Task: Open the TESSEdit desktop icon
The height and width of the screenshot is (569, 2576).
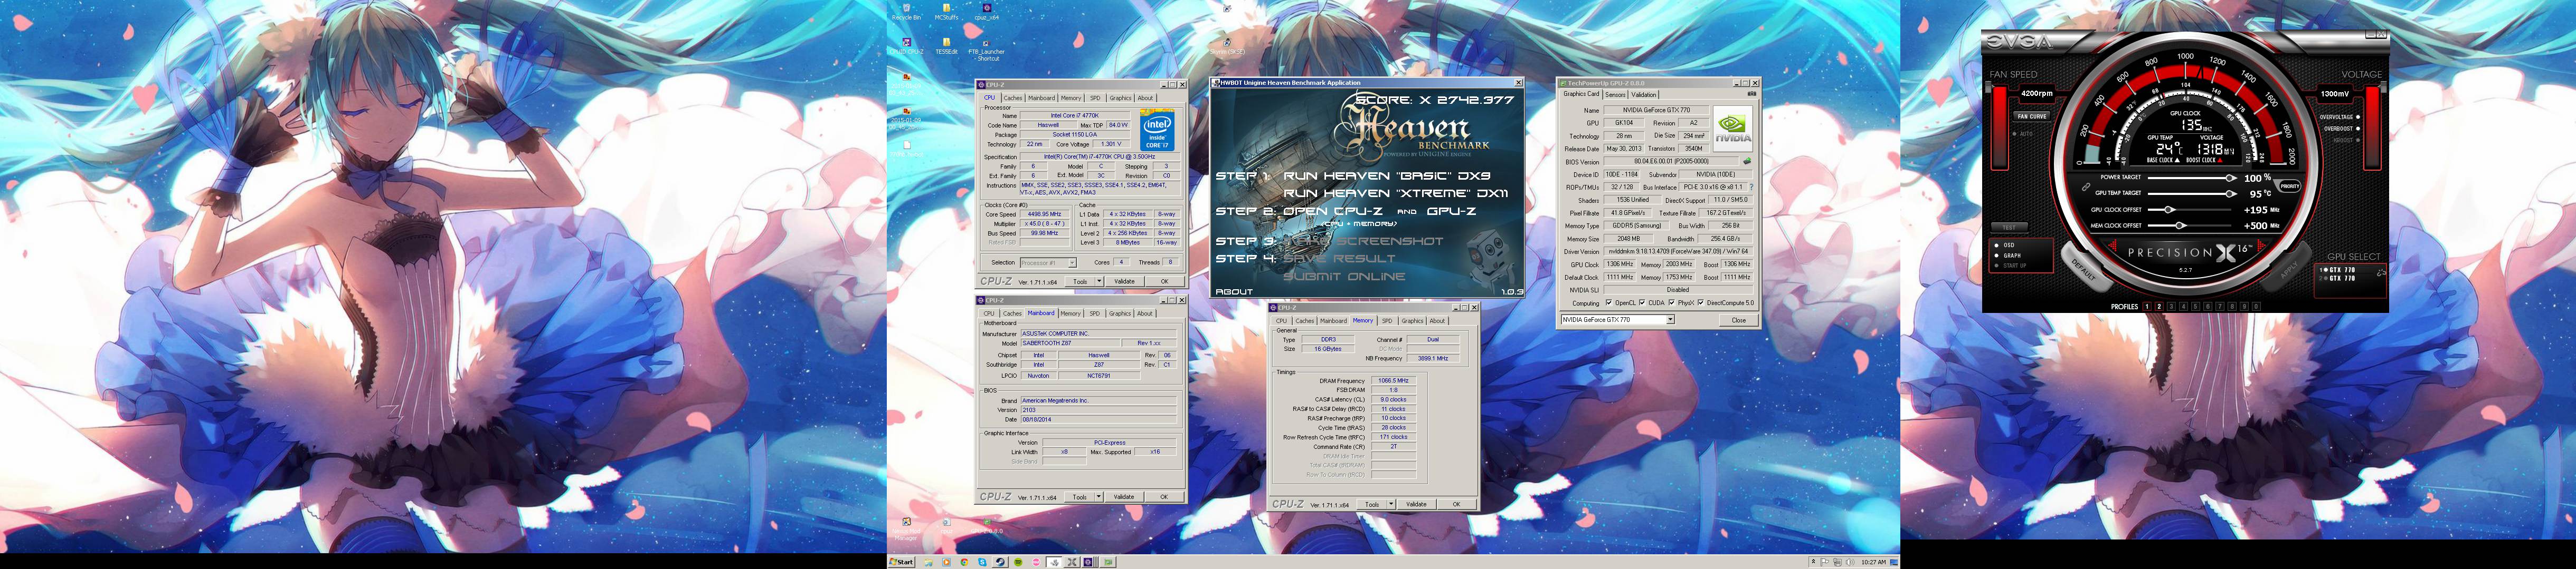Action: pyautogui.click(x=946, y=46)
